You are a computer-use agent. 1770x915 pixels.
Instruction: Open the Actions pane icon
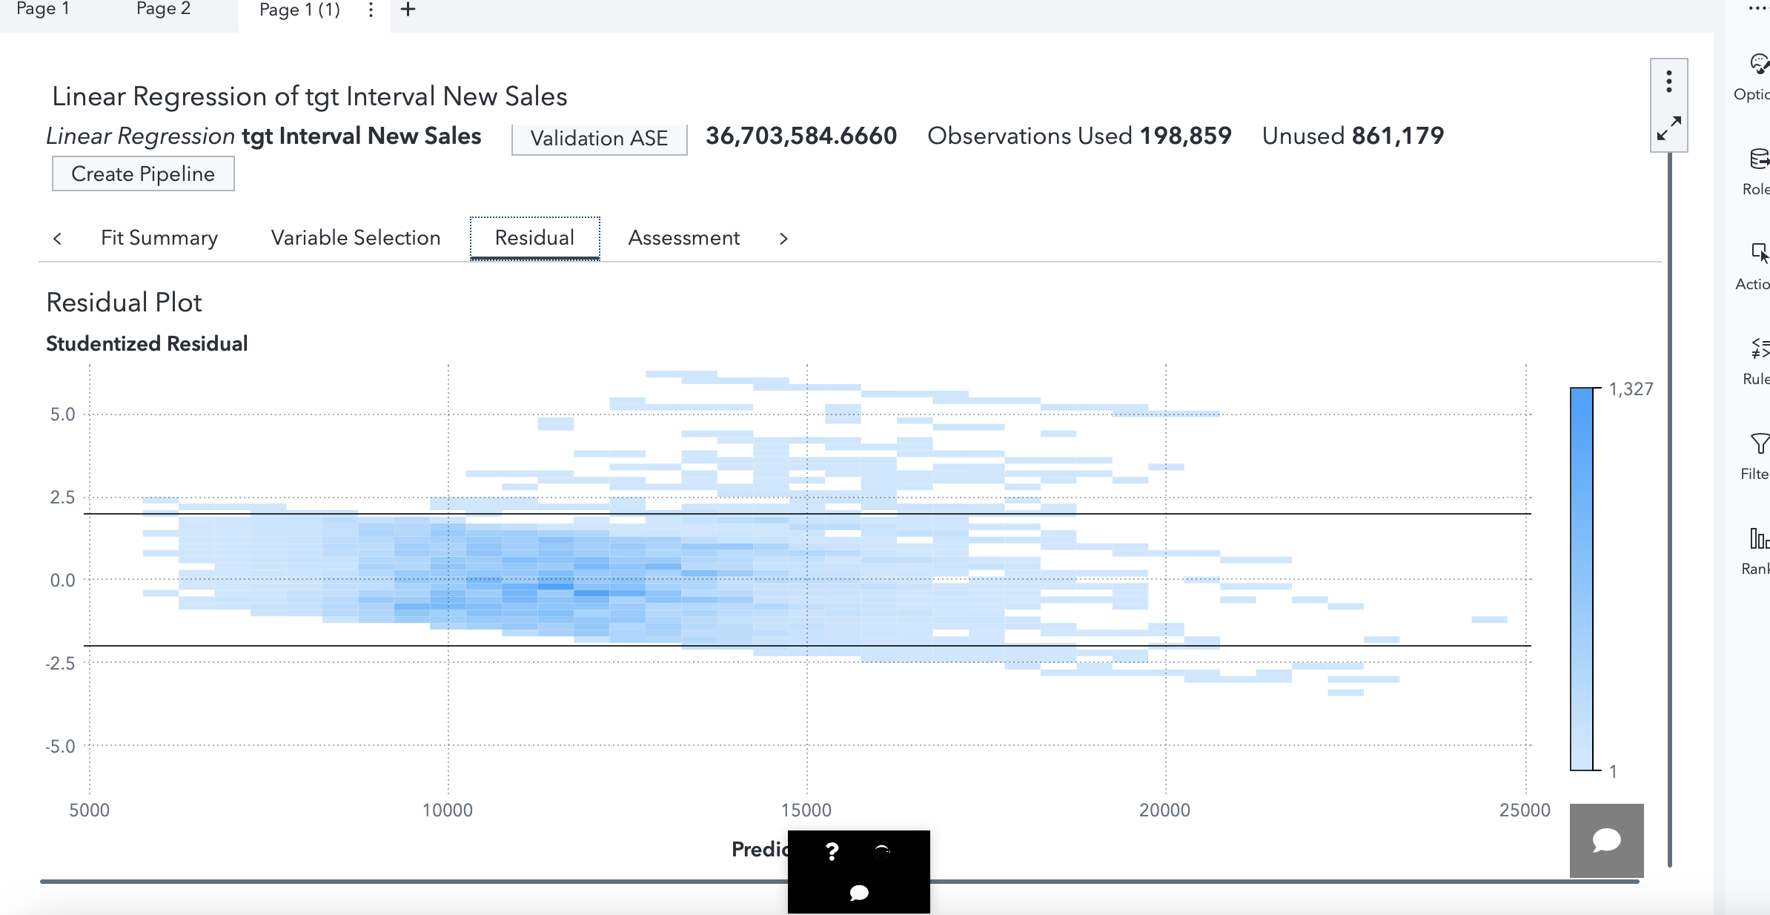point(1758,254)
